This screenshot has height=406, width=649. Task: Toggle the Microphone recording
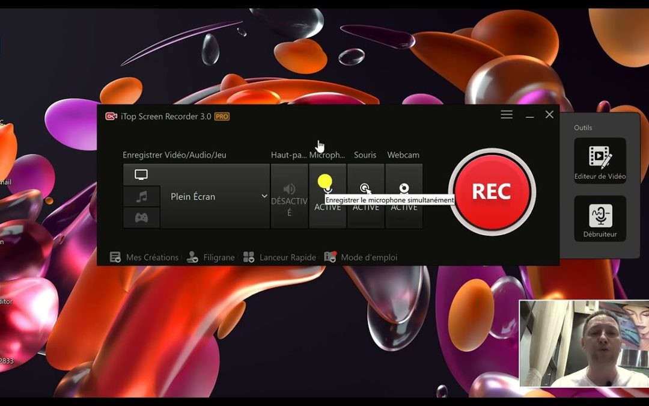pos(328,196)
